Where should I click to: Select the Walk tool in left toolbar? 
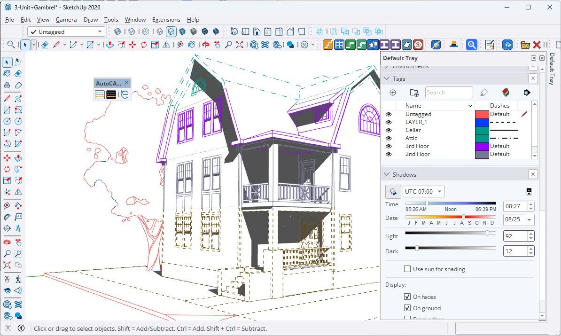click(18, 279)
